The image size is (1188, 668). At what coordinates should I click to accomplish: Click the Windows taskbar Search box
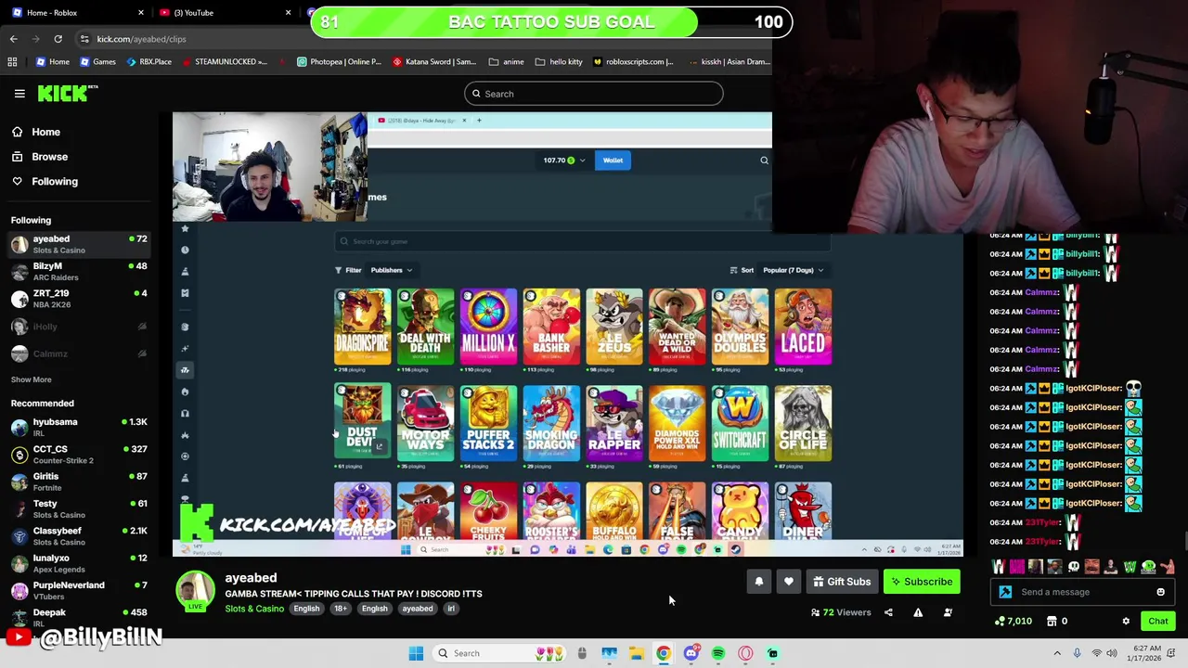pos(497,653)
